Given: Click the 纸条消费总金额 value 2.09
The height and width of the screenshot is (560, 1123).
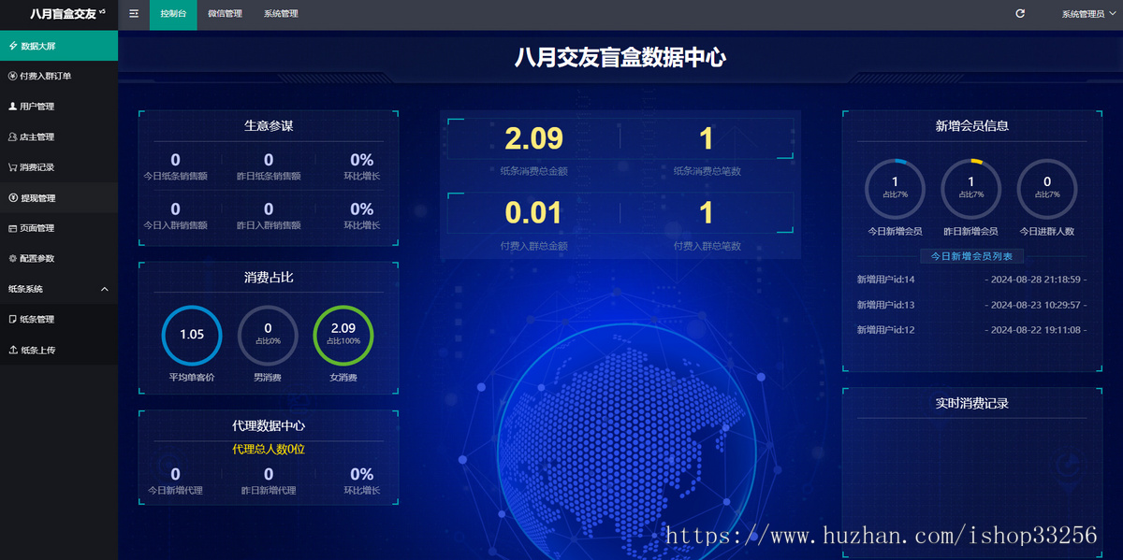Looking at the screenshot, I should 533,138.
